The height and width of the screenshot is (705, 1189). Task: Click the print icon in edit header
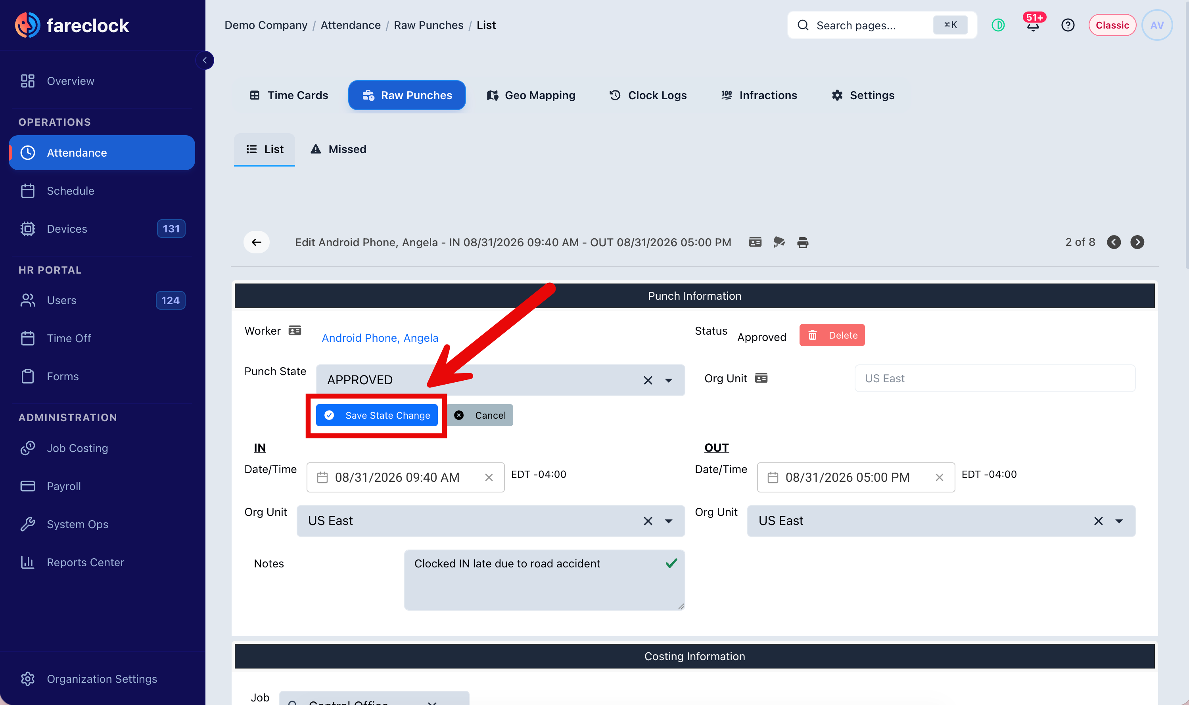pyautogui.click(x=803, y=243)
